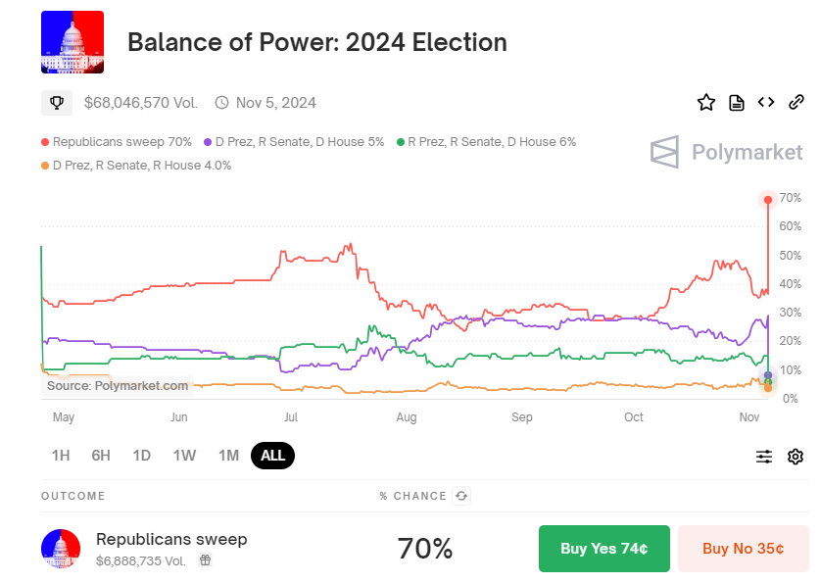
Task: Select the ALL time range
Action: (272, 455)
